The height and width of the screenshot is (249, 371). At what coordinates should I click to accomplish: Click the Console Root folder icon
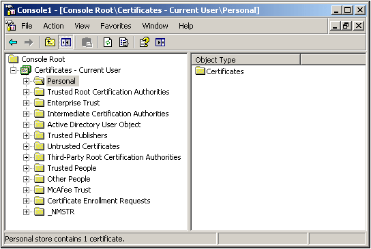(x=13, y=59)
